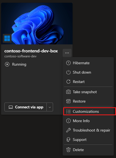
Task: Click the Running status play icon
Action: [7, 64]
